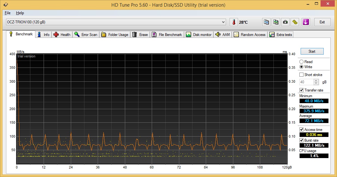Open the File menu
The height and width of the screenshot is (177, 337).
pos(8,13)
